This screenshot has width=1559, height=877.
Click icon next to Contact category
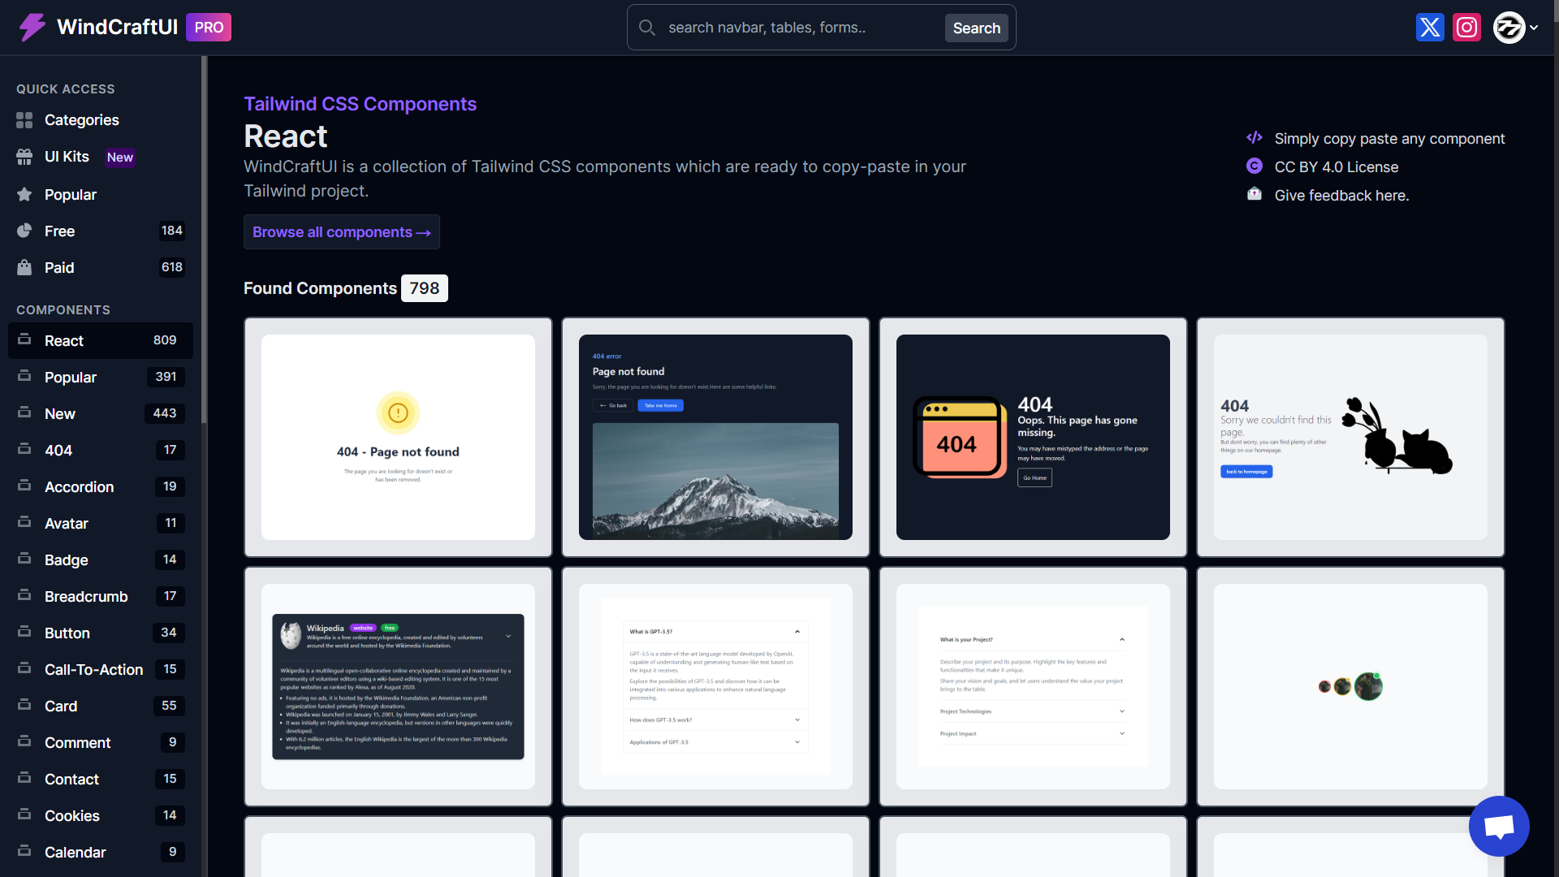(24, 777)
